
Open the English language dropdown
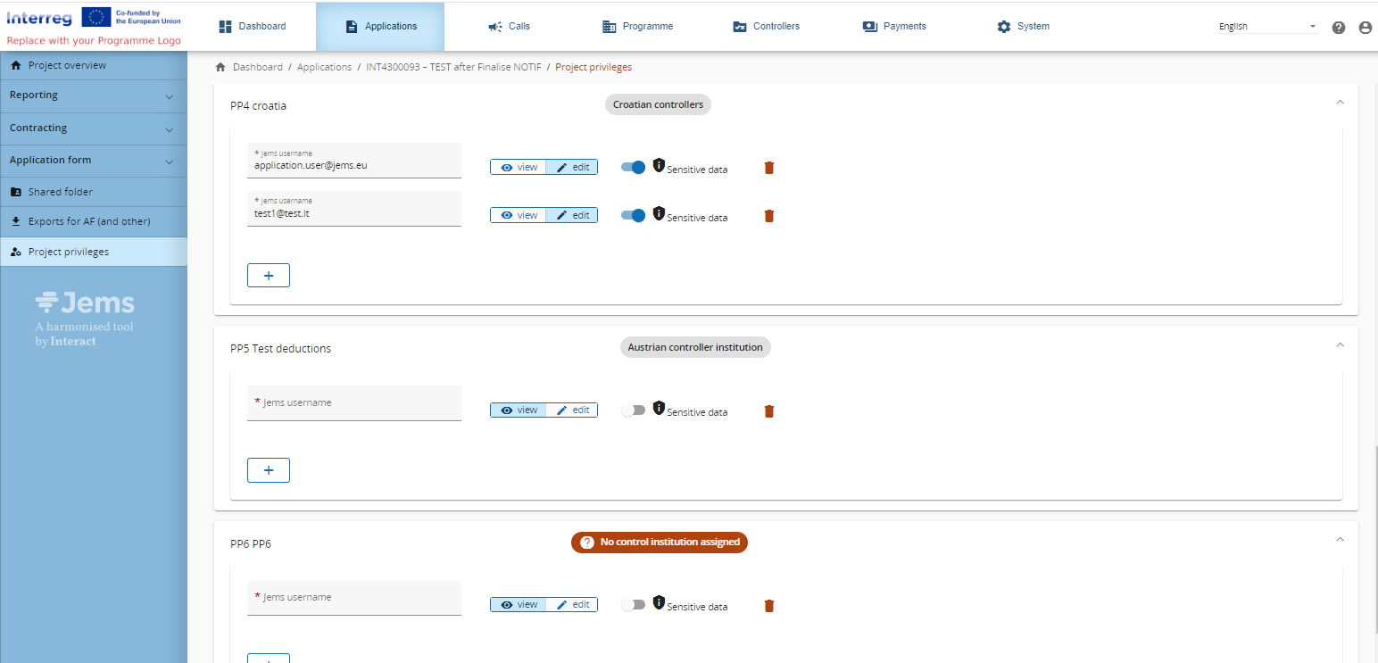pos(1267,27)
